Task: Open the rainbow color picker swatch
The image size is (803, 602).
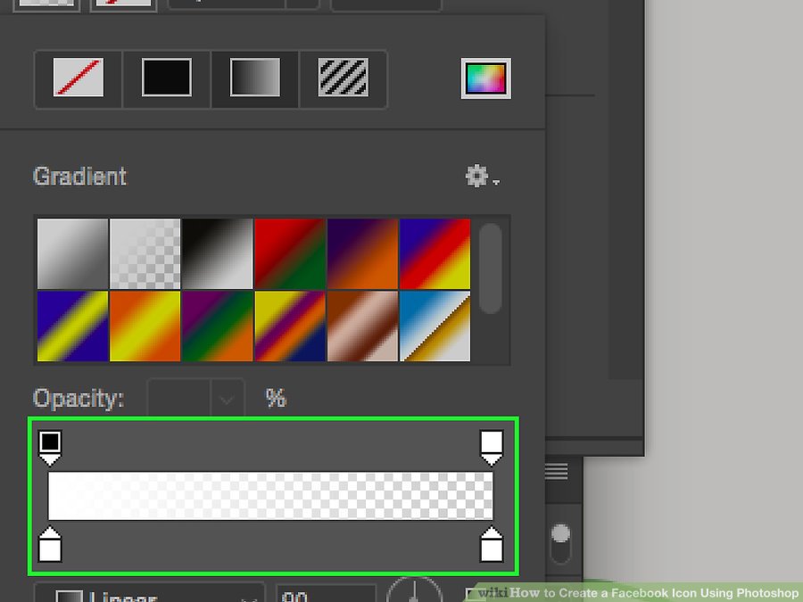Action: [x=485, y=78]
